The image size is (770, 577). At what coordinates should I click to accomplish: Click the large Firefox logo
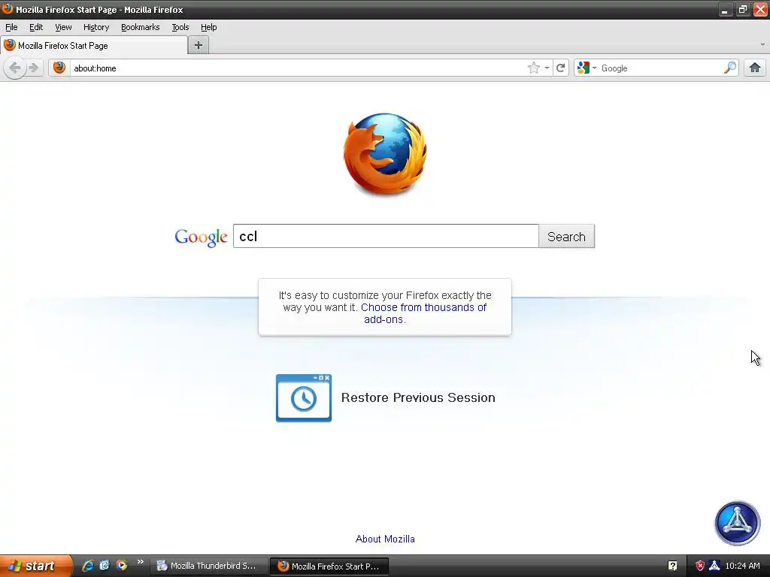[x=385, y=153]
